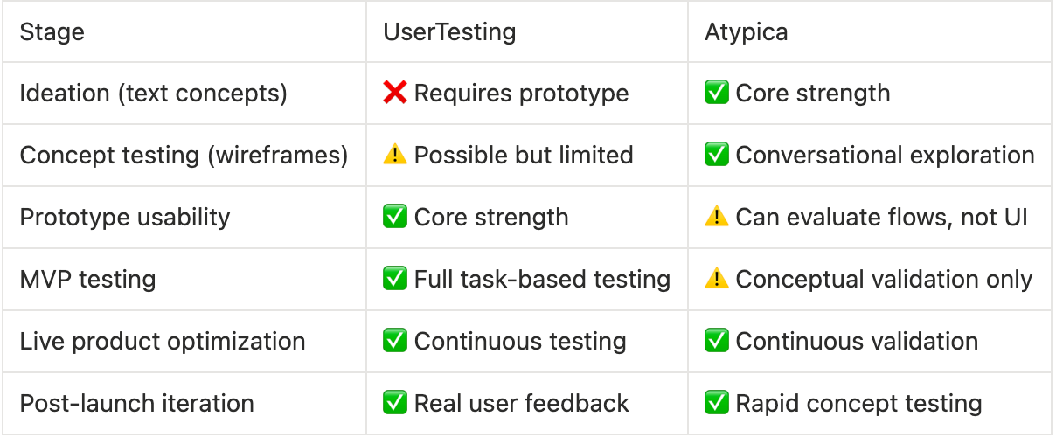
Task: Select the UserTesting column header
Action: coord(449,32)
